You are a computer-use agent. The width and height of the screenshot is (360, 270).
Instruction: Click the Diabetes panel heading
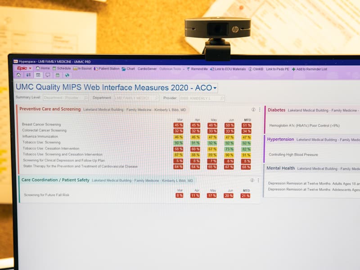(x=276, y=110)
